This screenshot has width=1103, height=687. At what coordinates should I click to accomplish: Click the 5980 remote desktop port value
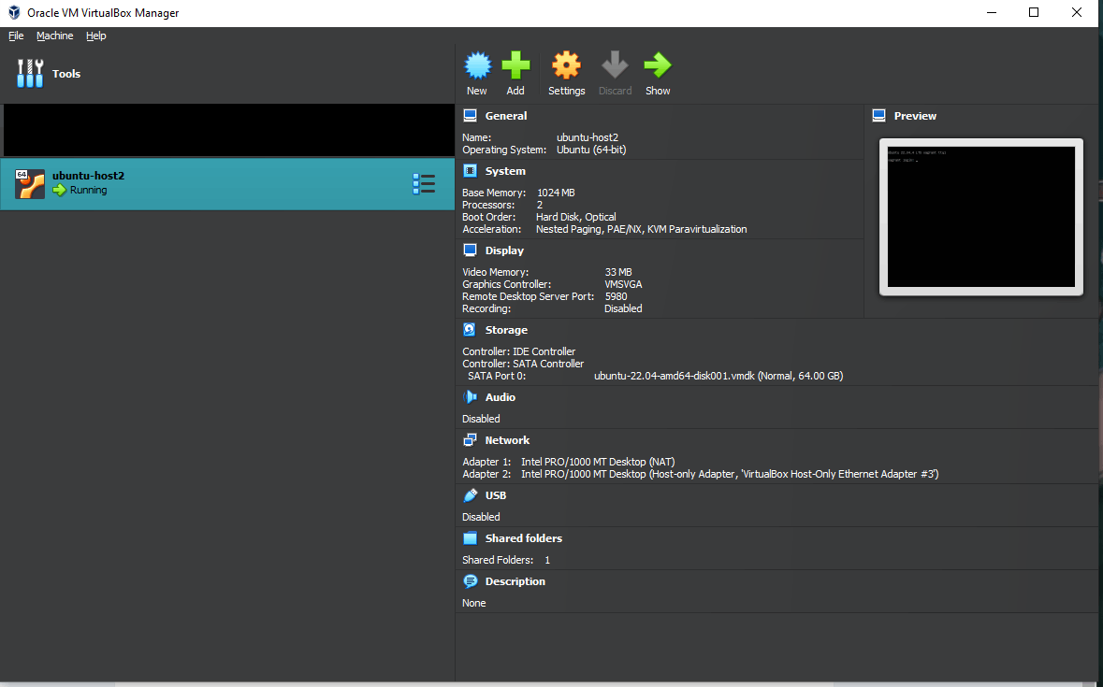(x=616, y=296)
